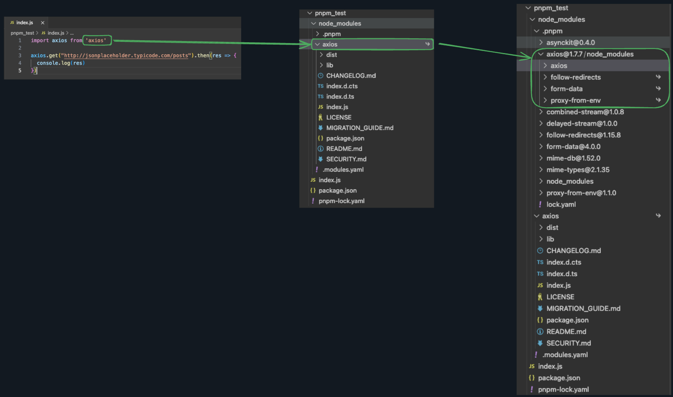The width and height of the screenshot is (673, 397).
Task: Click the 'axios' import string in line 1
Action: point(96,40)
